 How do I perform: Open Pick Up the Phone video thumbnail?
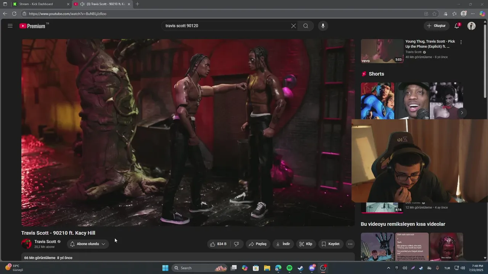(382, 51)
